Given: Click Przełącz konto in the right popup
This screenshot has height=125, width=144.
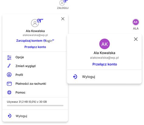Looking at the screenshot, I should [105, 64].
